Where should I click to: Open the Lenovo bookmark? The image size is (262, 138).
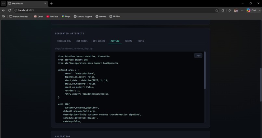[x=100, y=16]
